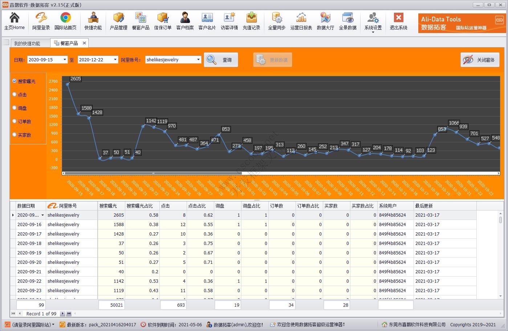Expand 请登录阿里国际站 status dropdown

(53, 324)
